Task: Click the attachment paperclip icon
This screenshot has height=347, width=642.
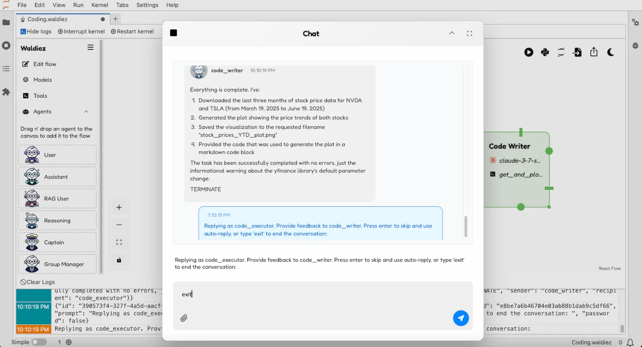Action: [x=184, y=318]
